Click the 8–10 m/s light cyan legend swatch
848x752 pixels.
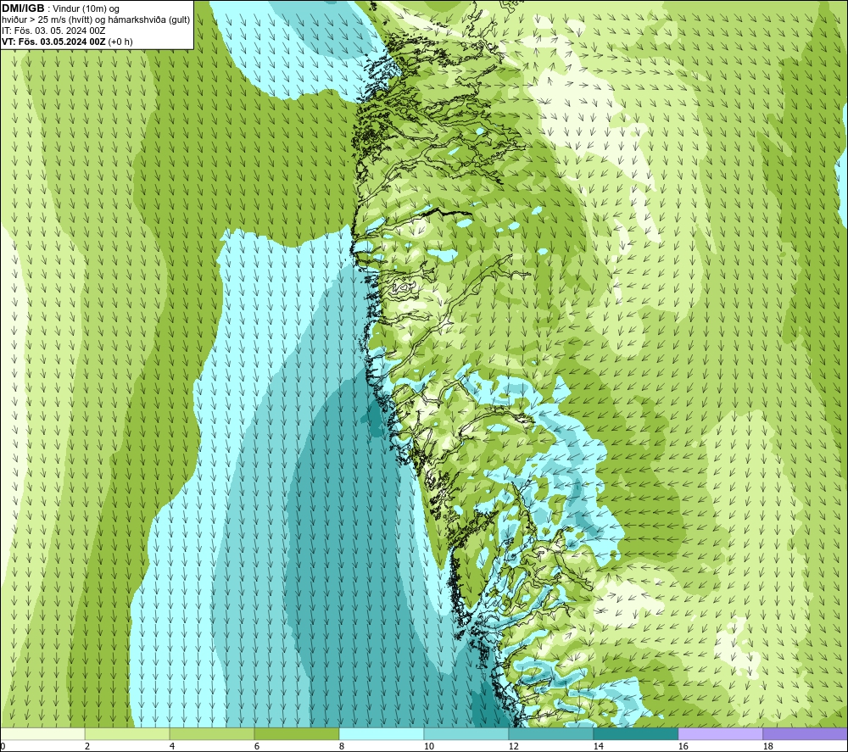pyautogui.click(x=382, y=733)
